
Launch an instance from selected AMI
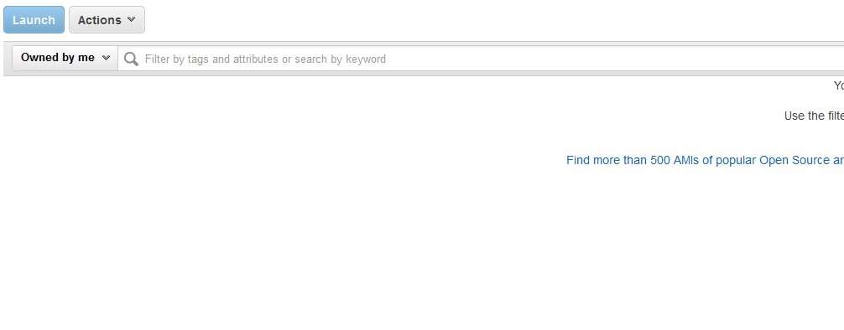(x=34, y=20)
